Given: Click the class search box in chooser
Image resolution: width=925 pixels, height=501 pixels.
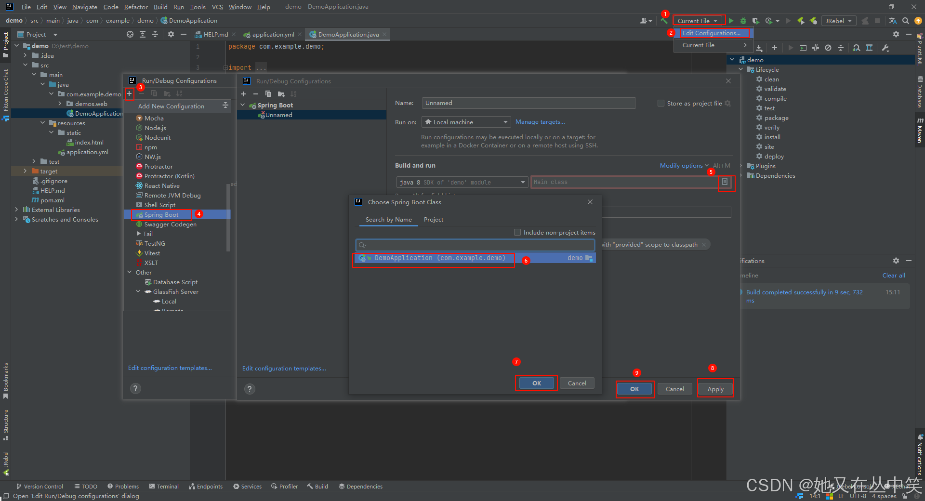Looking at the screenshot, I should tap(475, 245).
